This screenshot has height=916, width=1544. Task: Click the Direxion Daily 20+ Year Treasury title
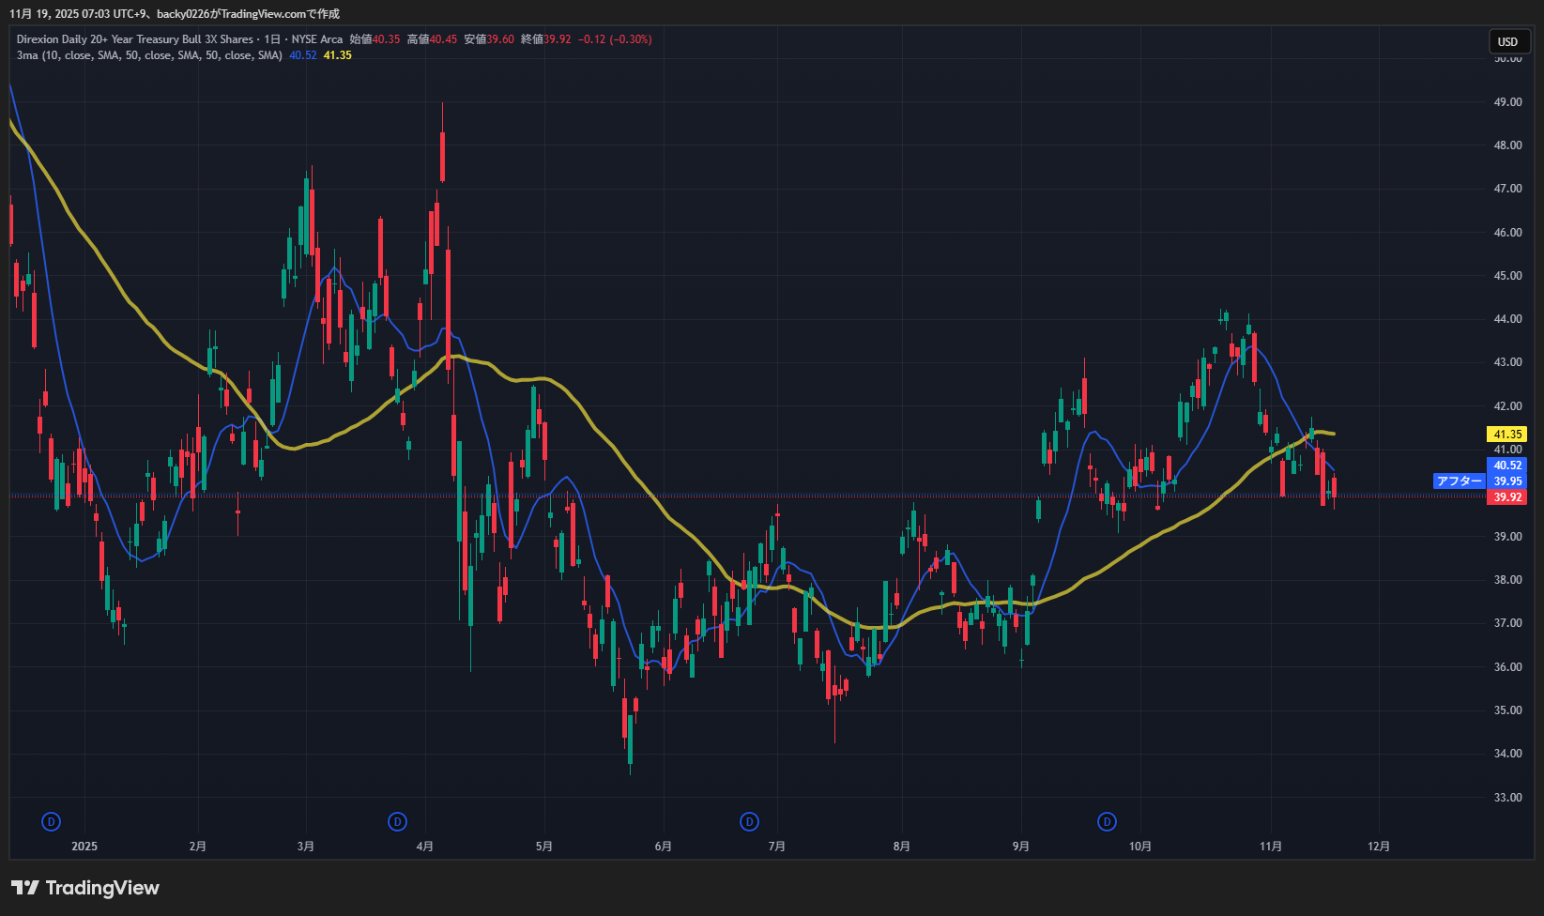134,39
